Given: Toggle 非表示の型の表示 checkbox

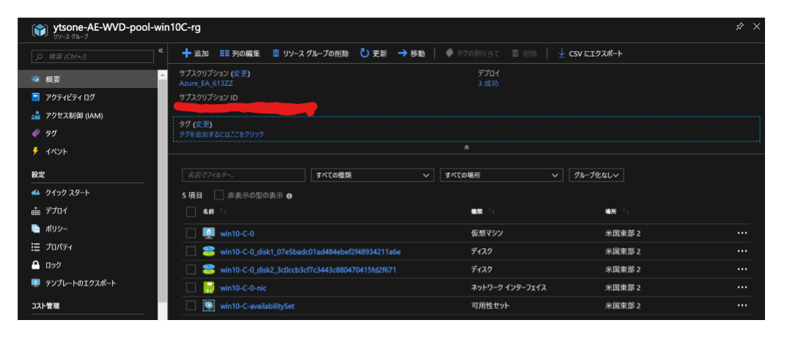Looking at the screenshot, I should [218, 195].
